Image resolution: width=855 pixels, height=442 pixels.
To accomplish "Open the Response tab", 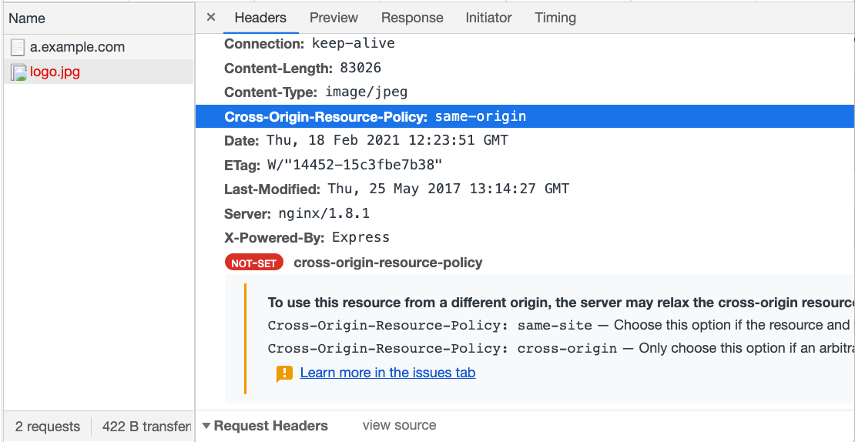I will click(412, 18).
